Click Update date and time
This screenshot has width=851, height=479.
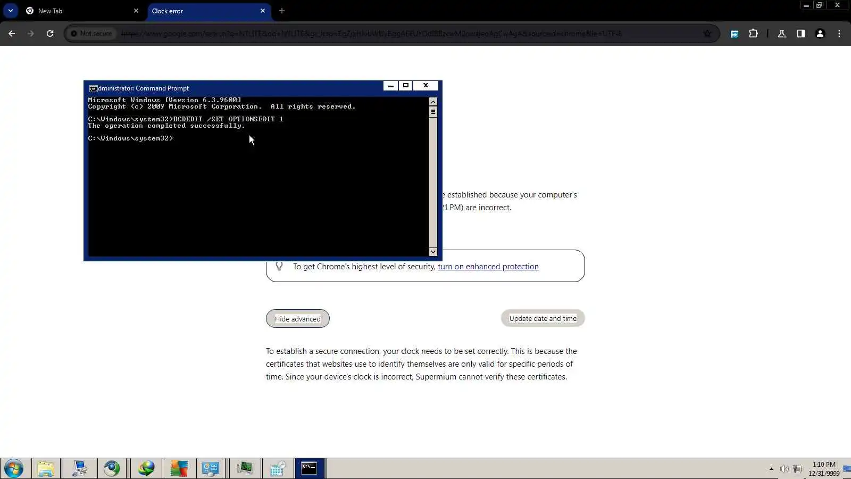(x=543, y=318)
